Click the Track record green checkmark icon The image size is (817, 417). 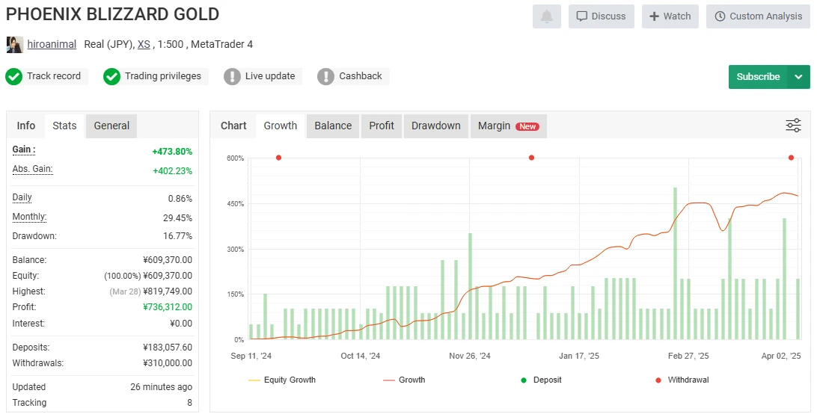point(13,76)
